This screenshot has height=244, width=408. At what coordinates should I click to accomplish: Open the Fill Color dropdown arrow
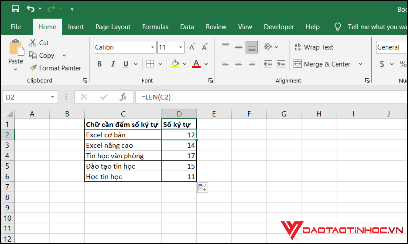point(185,64)
